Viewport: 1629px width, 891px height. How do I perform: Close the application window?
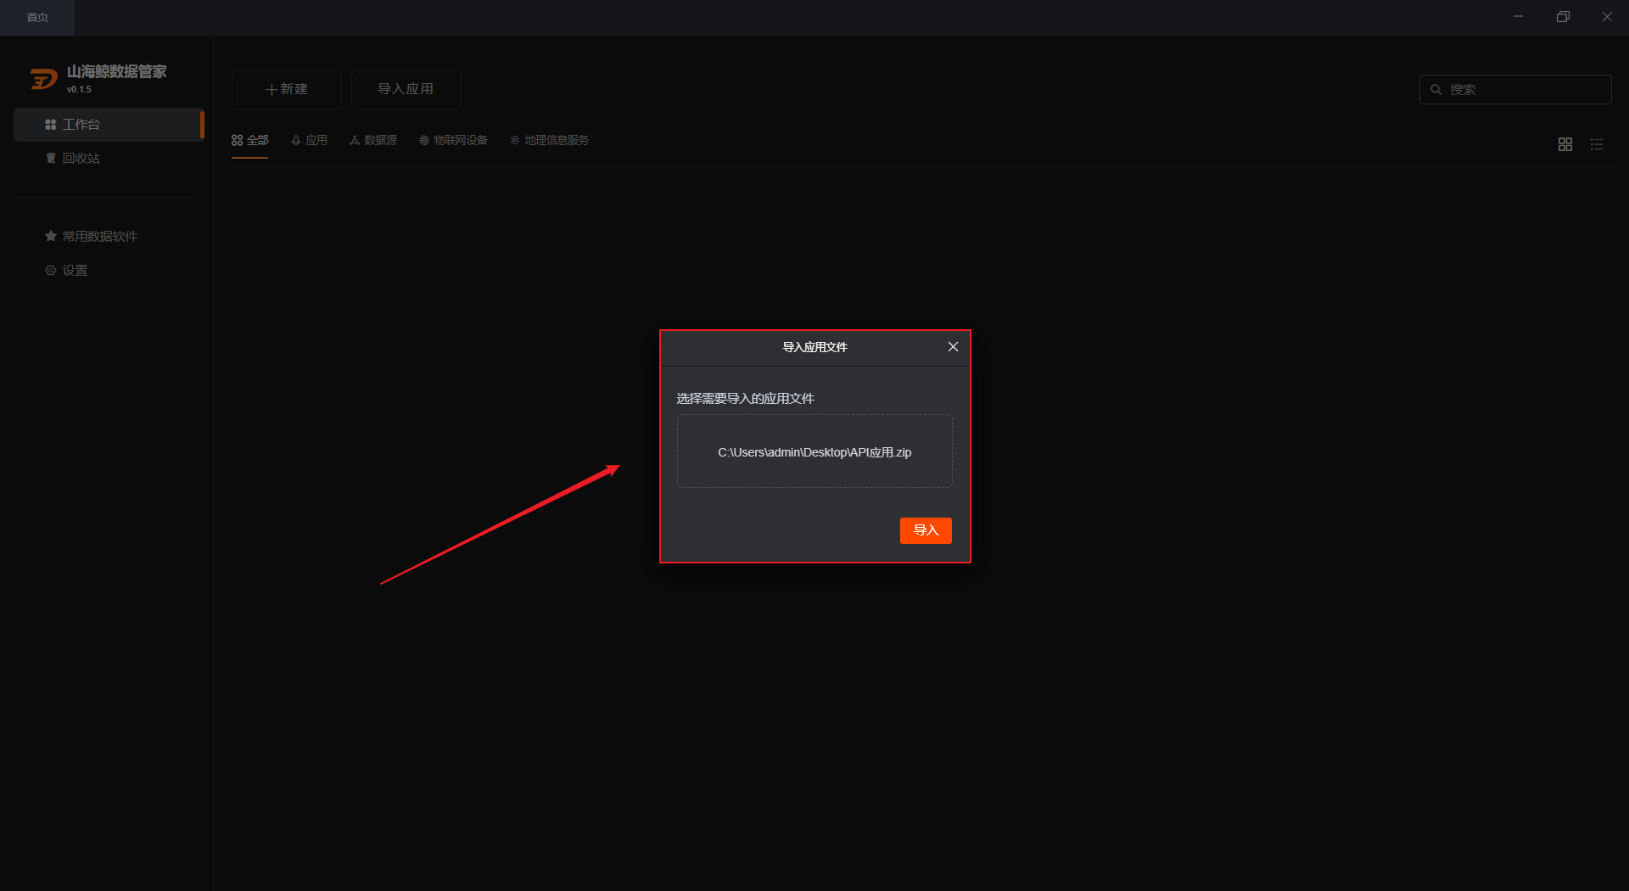(x=1607, y=17)
